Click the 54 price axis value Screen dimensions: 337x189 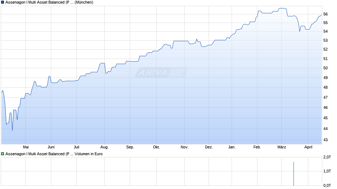tap(326, 32)
